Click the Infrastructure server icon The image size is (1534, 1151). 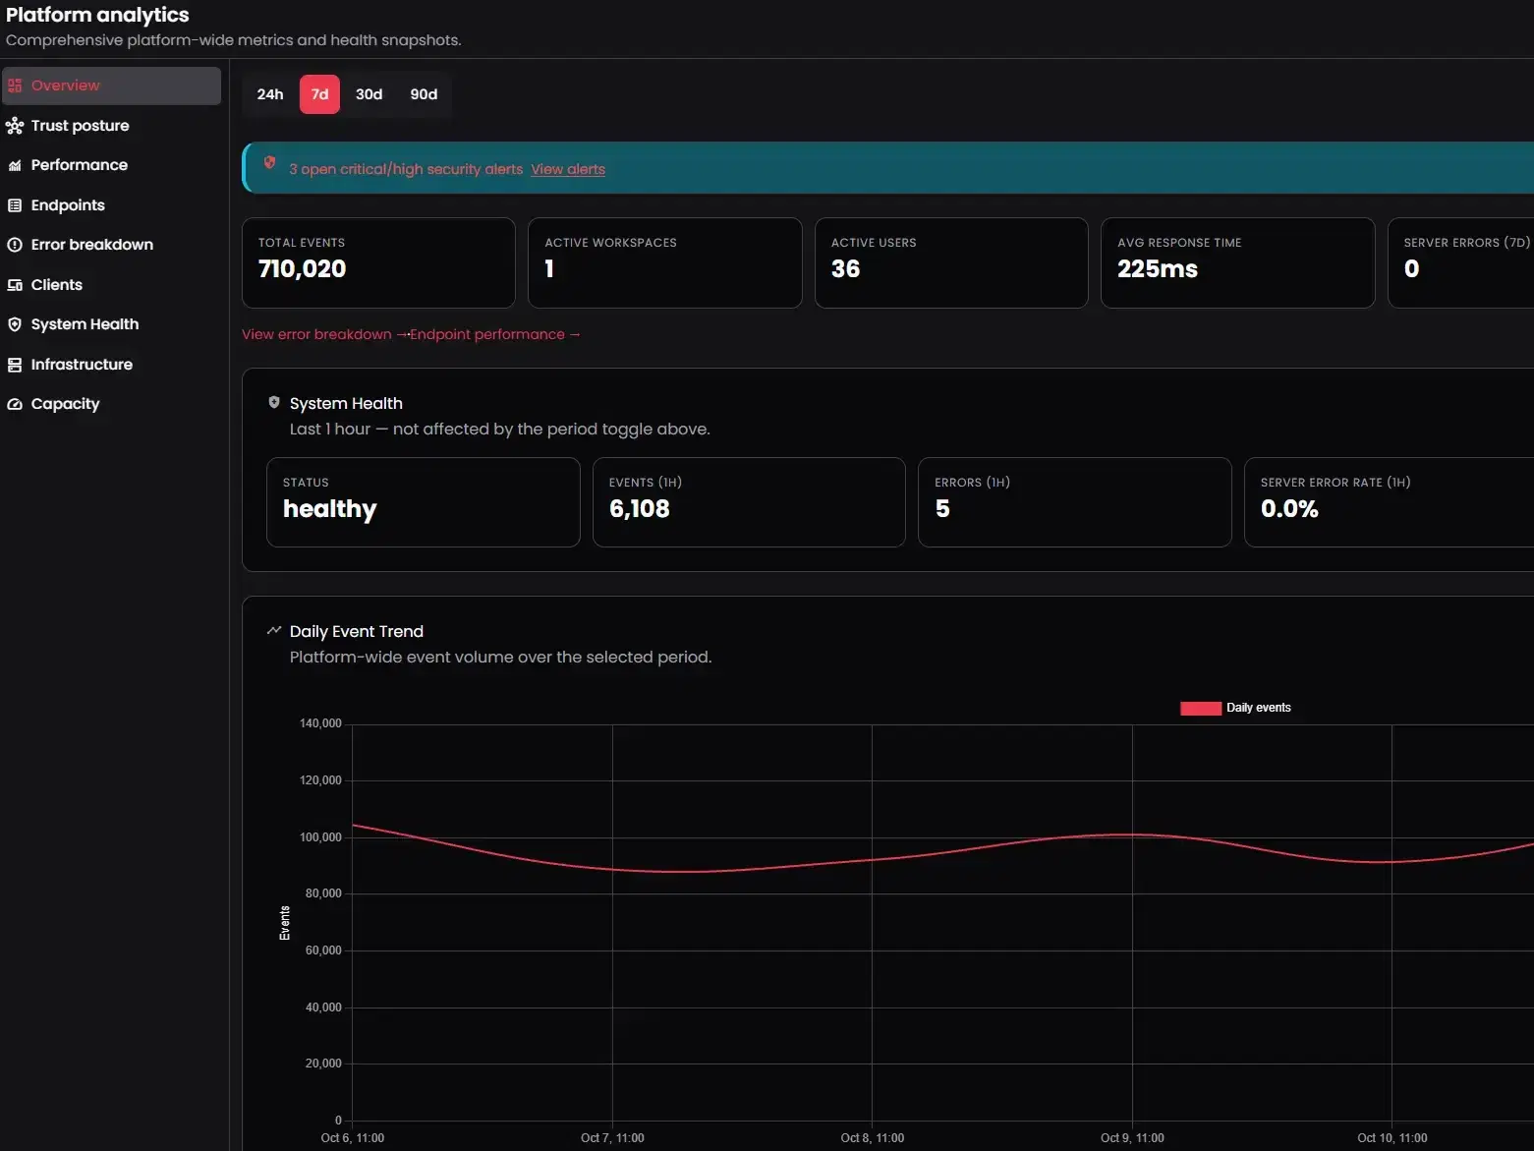(15, 365)
